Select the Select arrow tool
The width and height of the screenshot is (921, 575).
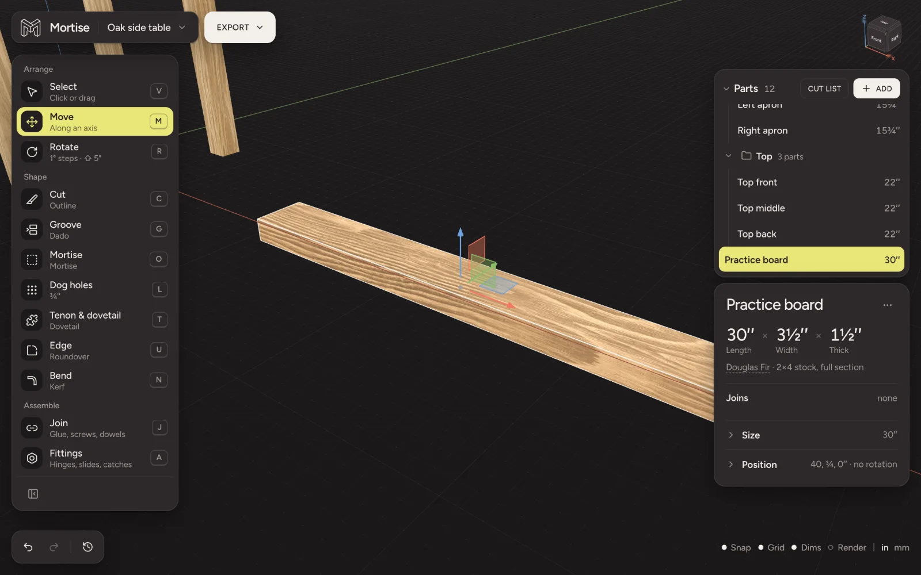point(95,91)
